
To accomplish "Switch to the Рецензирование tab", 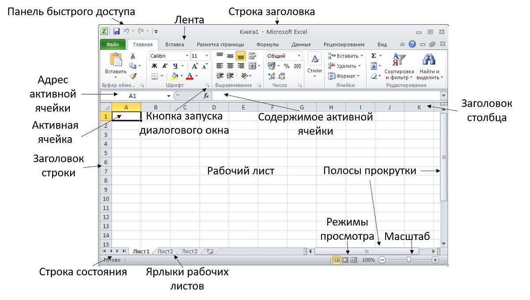I will point(344,45).
